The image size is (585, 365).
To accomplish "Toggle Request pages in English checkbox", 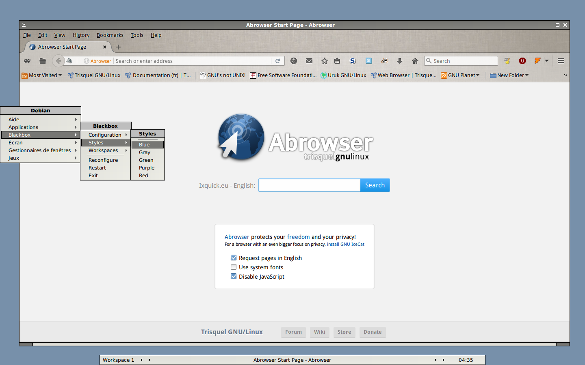I will [x=234, y=258].
